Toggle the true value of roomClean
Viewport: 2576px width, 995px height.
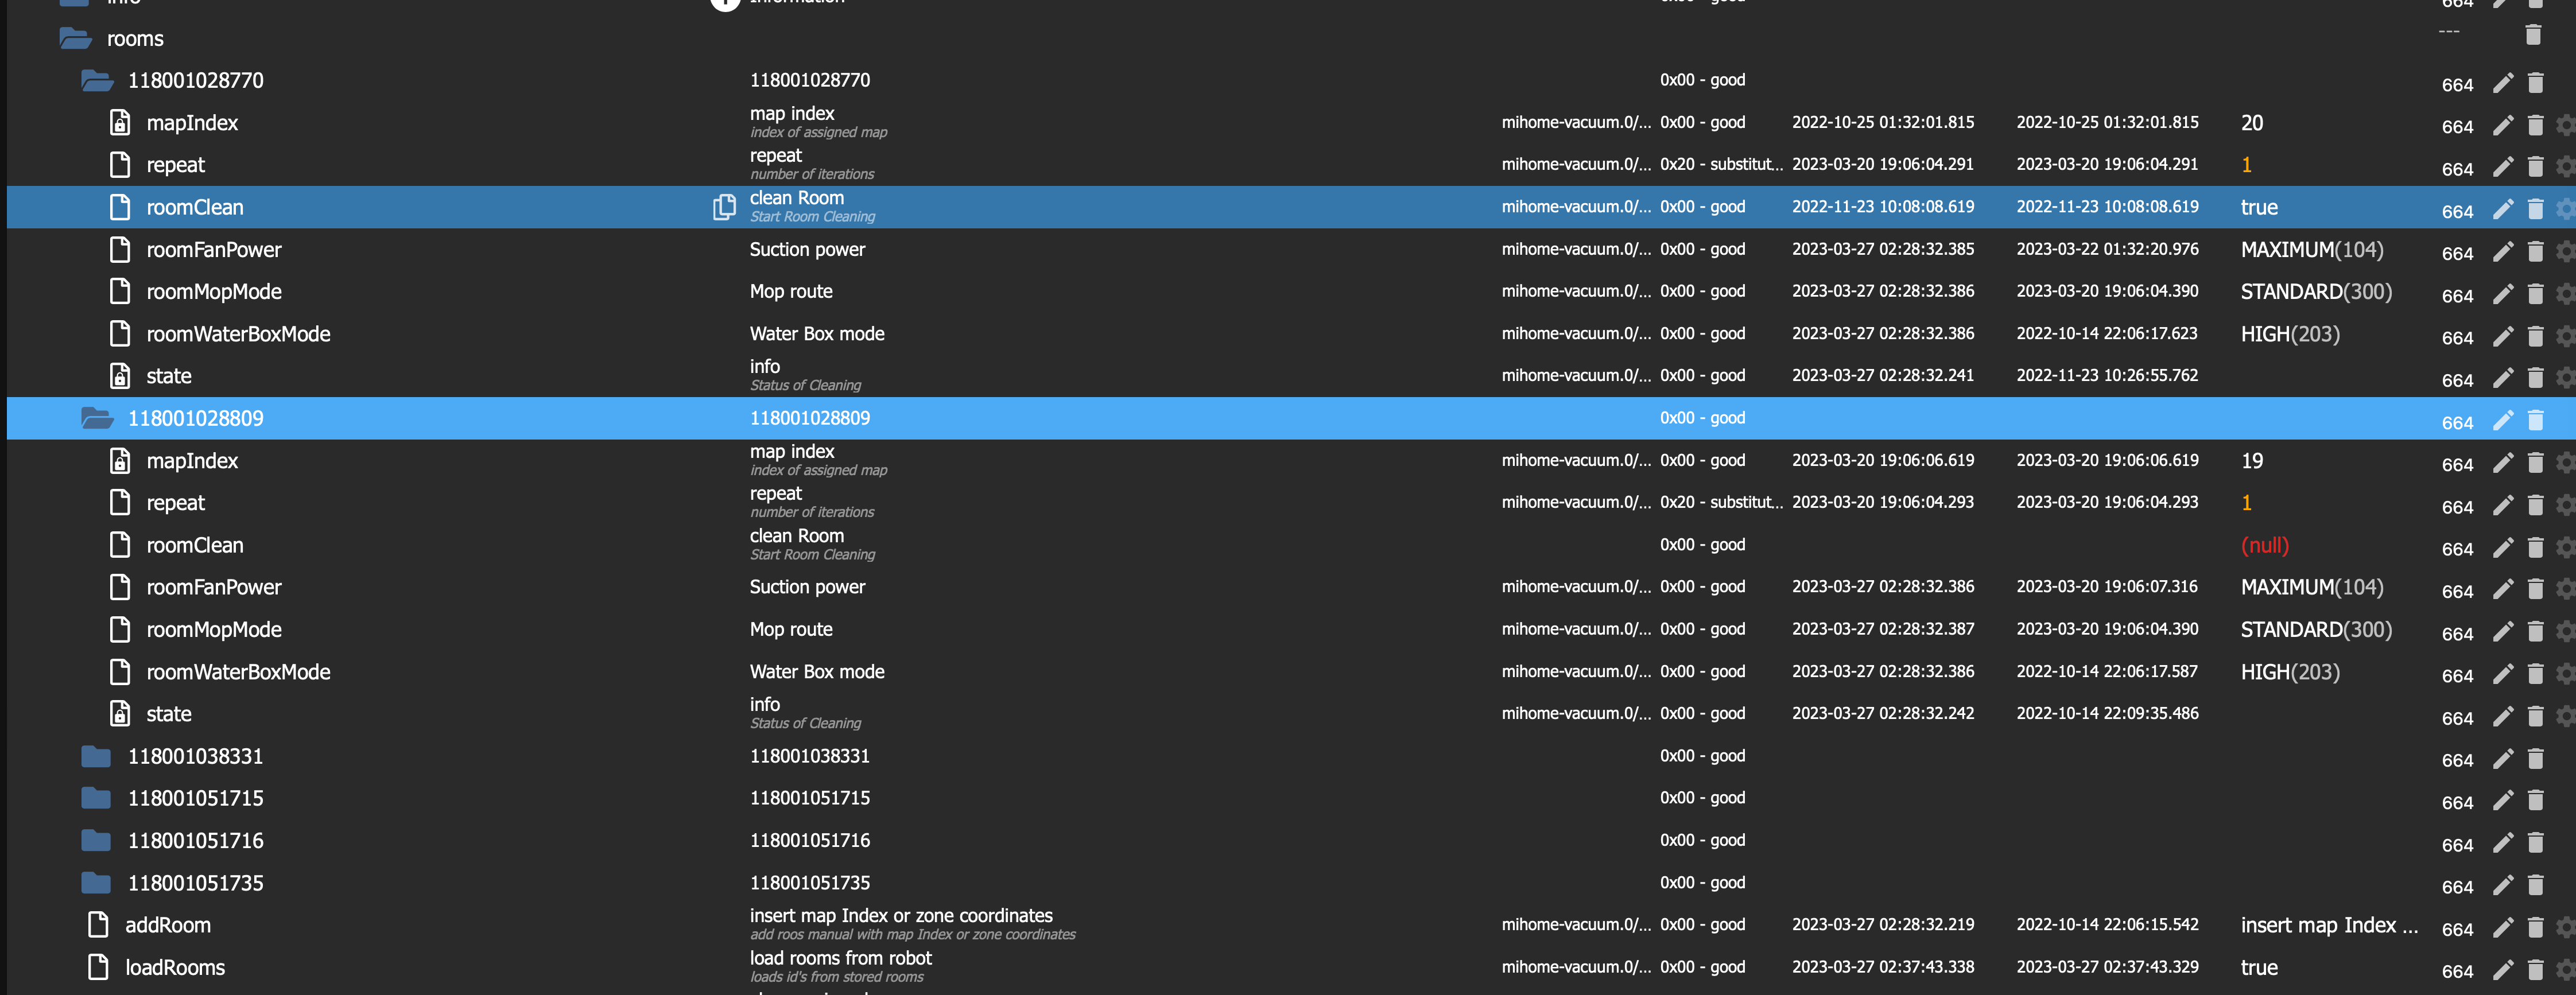click(x=2259, y=207)
